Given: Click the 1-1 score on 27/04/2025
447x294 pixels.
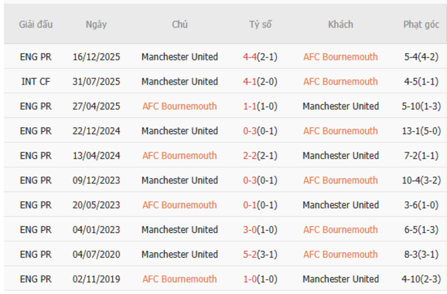Looking at the screenshot, I should click(250, 106).
